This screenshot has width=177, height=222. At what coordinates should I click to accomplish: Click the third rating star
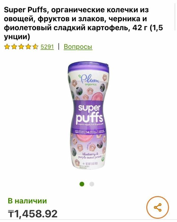pos(21,47)
